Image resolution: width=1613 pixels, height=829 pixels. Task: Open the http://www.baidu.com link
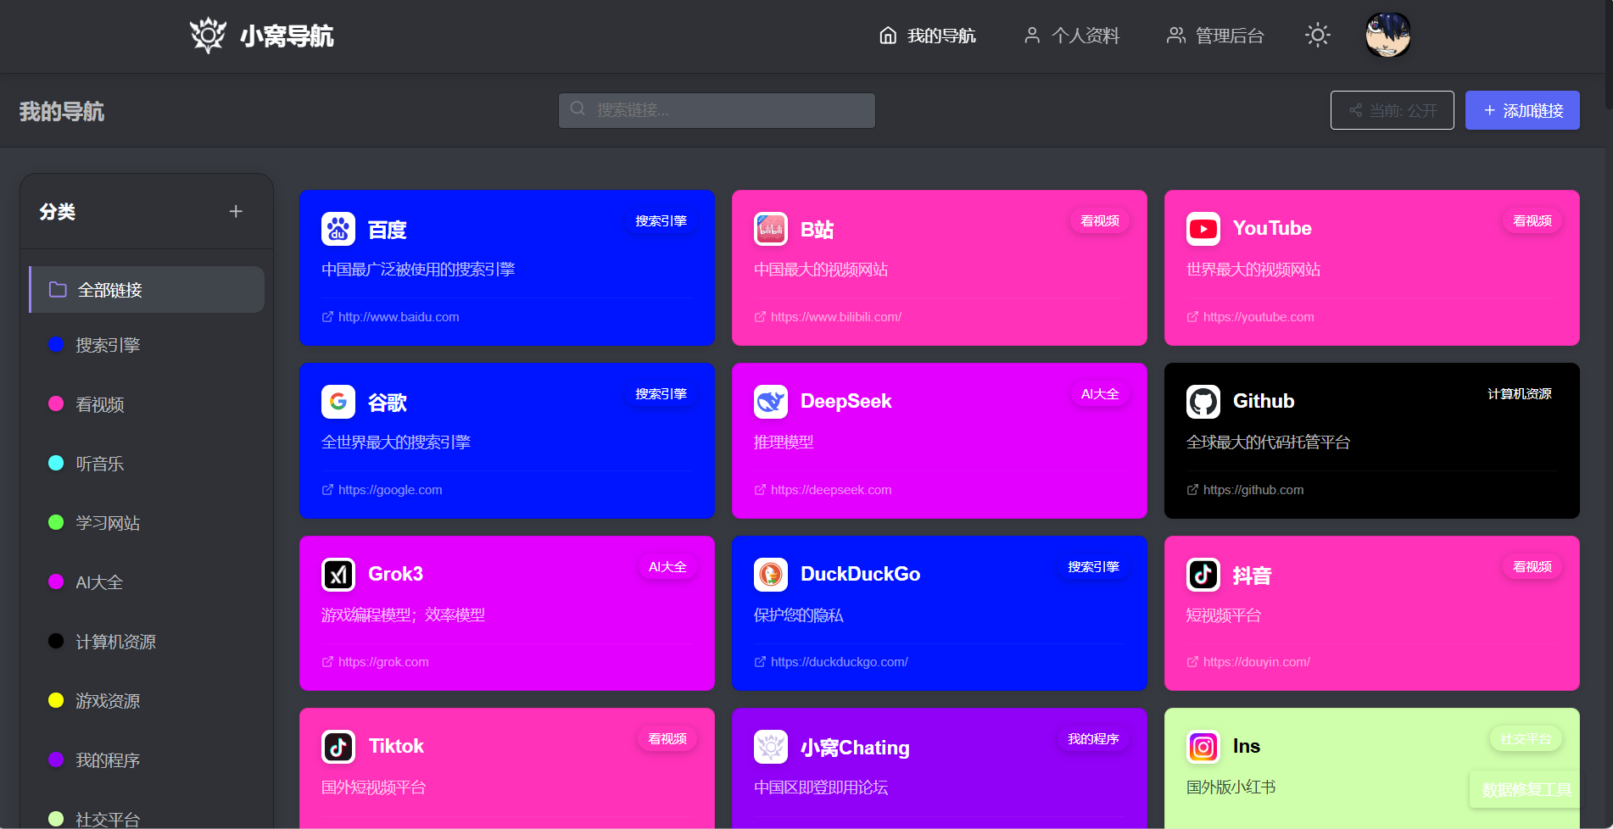(x=391, y=317)
